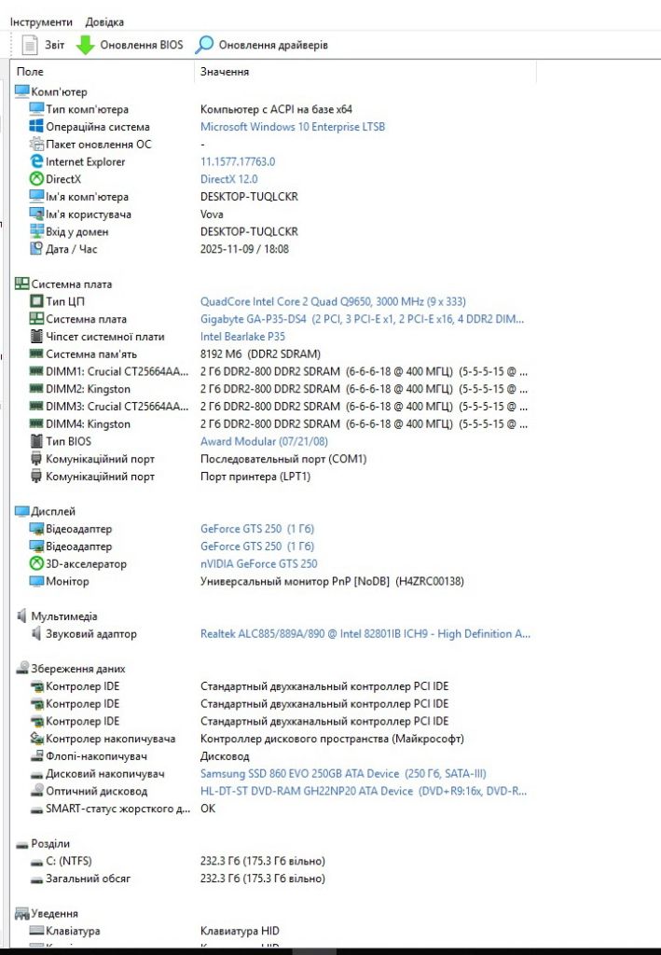Open the QuadCore Intel Core 2 Quad Q9650 link

[x=333, y=301]
